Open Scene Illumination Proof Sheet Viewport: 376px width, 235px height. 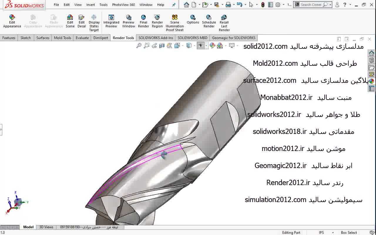tap(175, 23)
